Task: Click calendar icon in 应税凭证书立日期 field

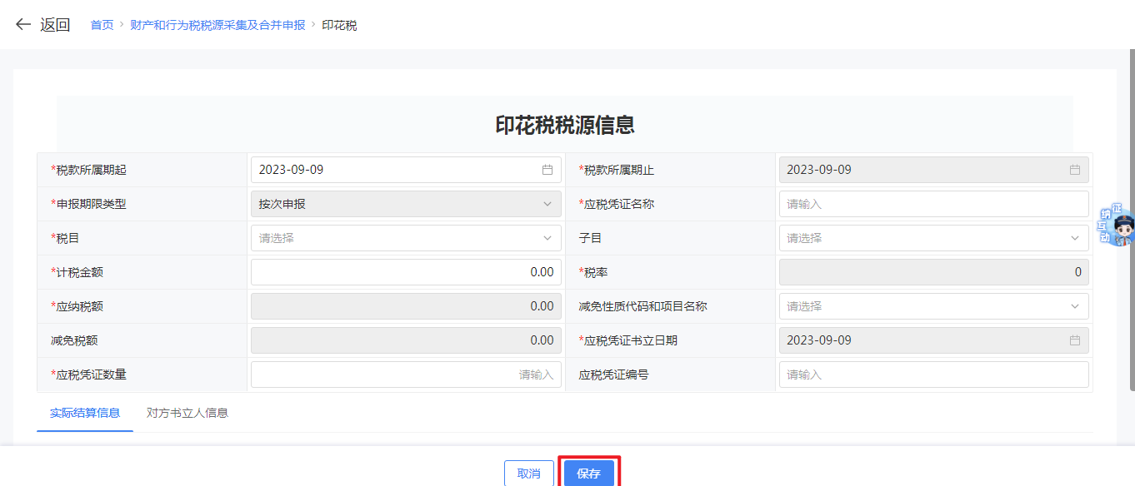Action: coord(1075,340)
